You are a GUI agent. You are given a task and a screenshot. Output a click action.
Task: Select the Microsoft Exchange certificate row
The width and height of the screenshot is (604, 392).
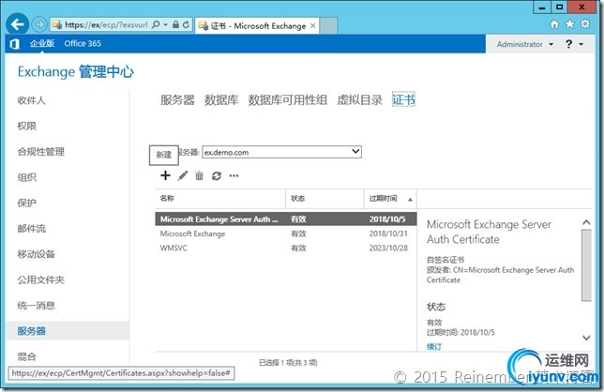coord(286,234)
